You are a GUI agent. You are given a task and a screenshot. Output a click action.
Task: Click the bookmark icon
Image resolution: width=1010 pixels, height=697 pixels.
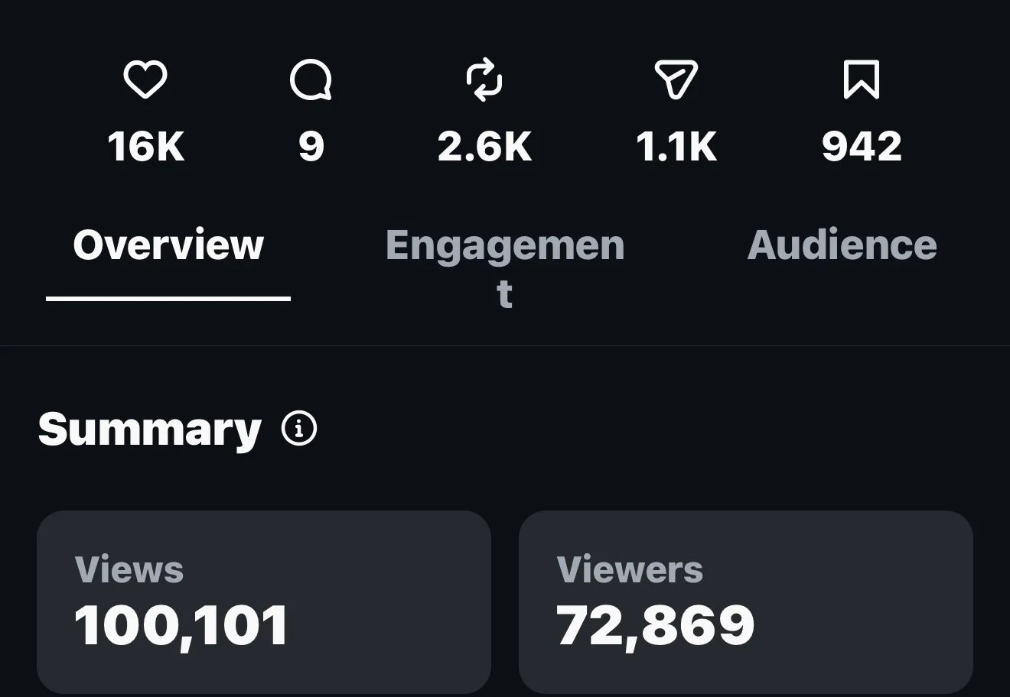click(862, 80)
